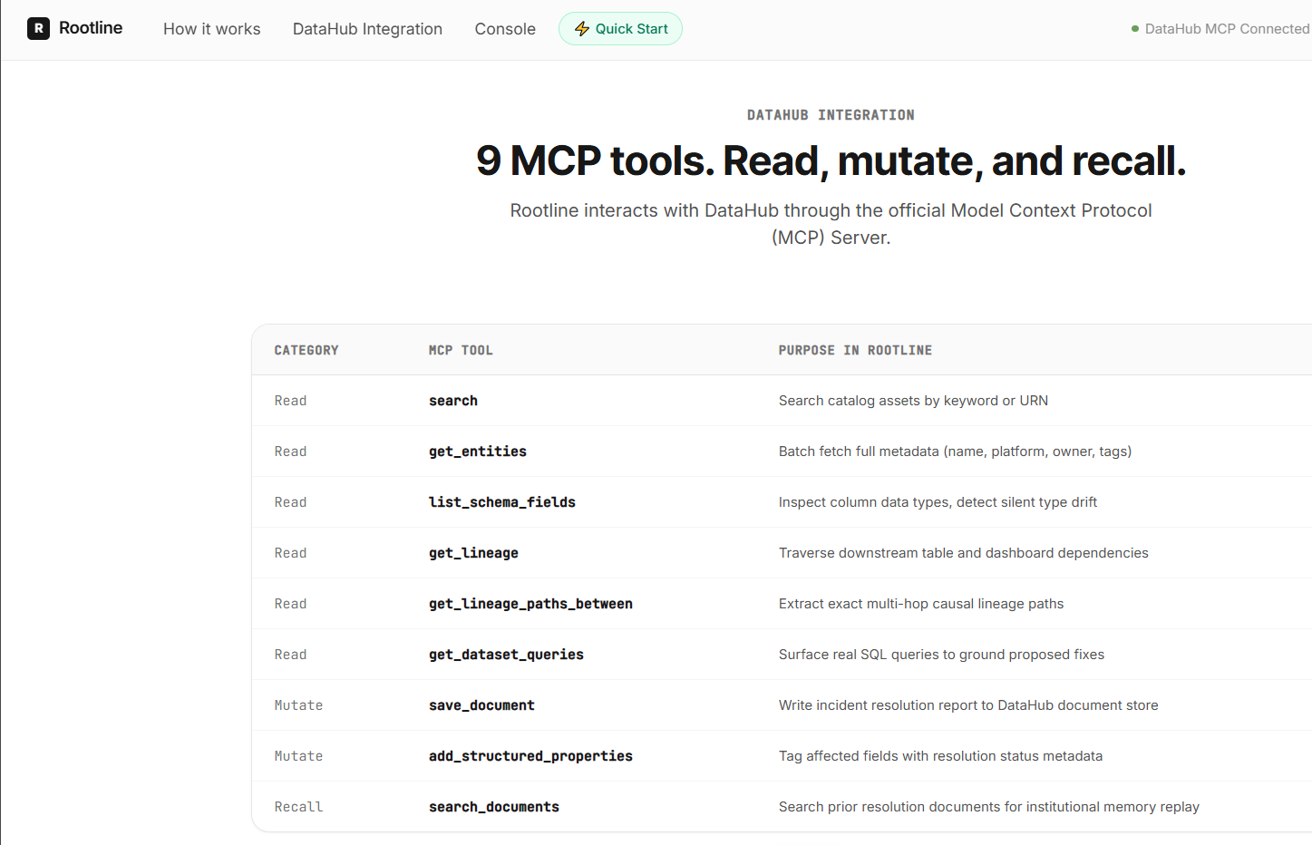Go to DataHub Integration nav item

pyautogui.click(x=367, y=29)
